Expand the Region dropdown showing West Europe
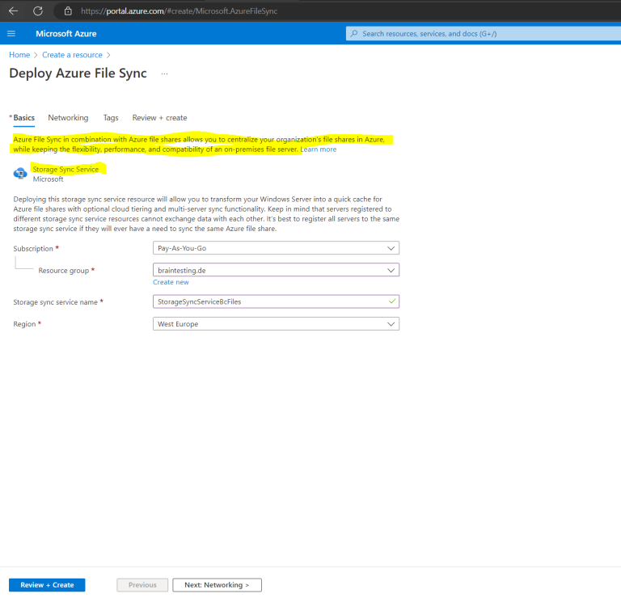This screenshot has height=598, width=621. tap(276, 324)
